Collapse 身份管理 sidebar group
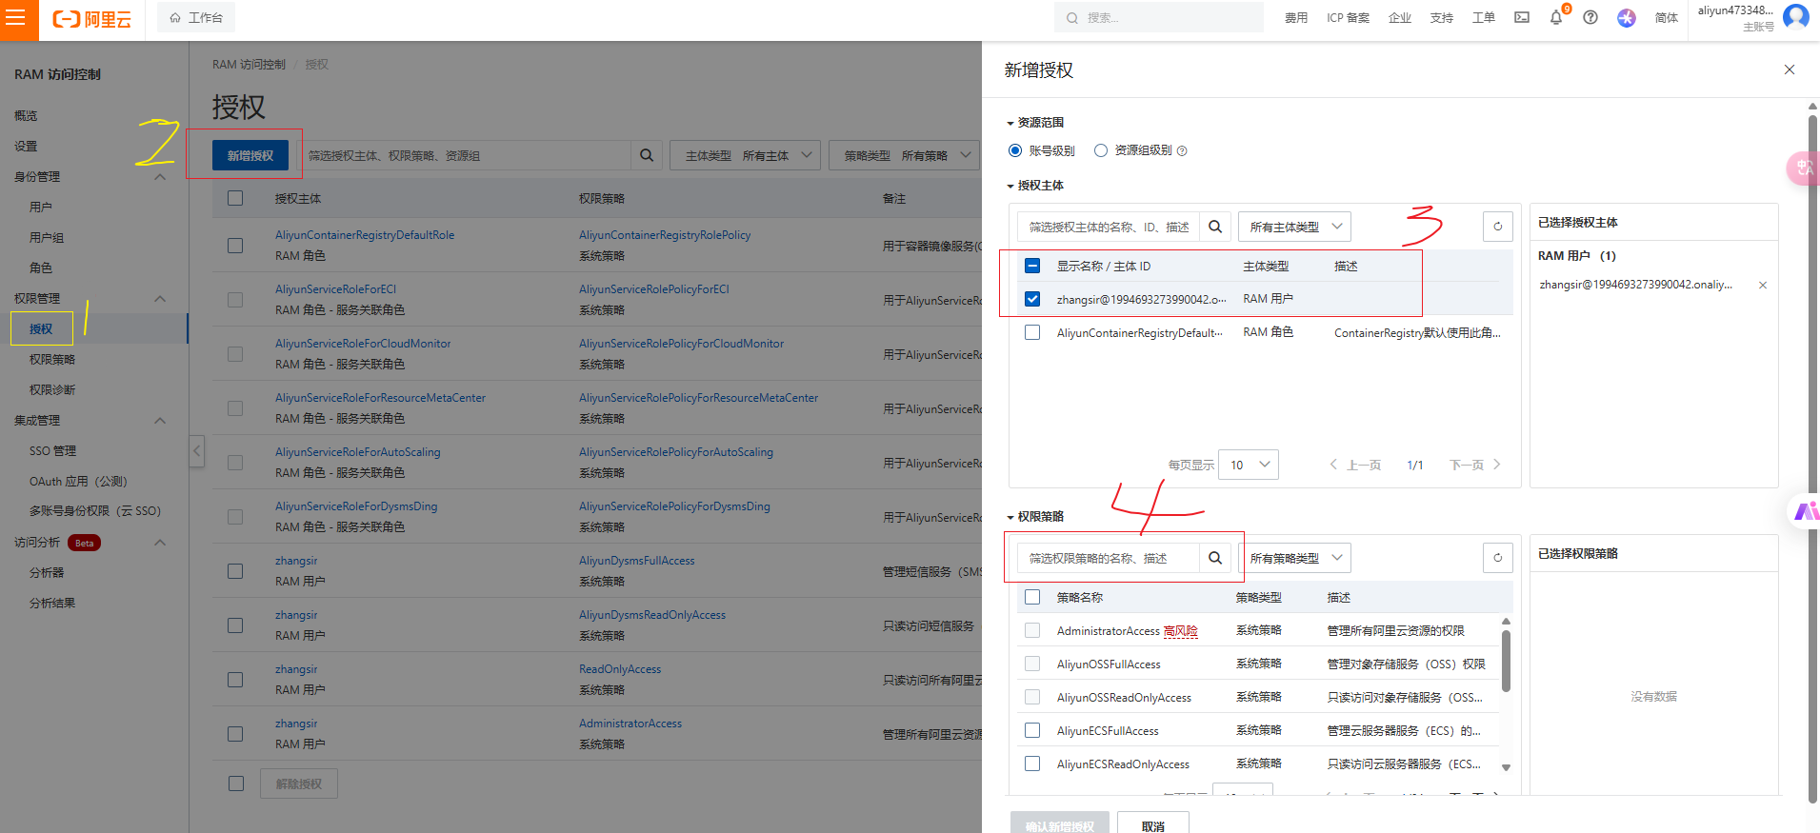 pyautogui.click(x=160, y=176)
